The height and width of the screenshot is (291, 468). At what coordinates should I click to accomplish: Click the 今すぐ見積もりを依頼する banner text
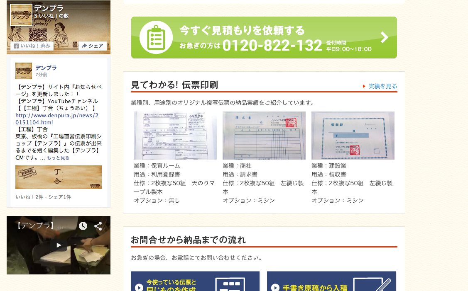pyautogui.click(x=242, y=30)
